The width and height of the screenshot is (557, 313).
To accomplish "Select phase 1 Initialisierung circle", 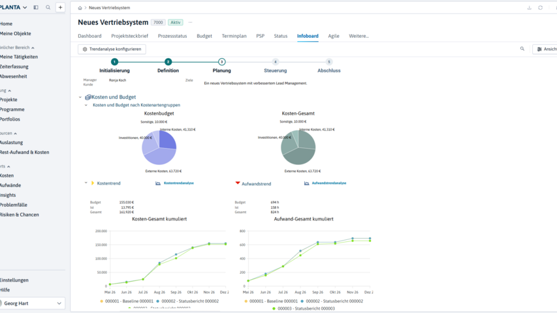I will (x=114, y=62).
